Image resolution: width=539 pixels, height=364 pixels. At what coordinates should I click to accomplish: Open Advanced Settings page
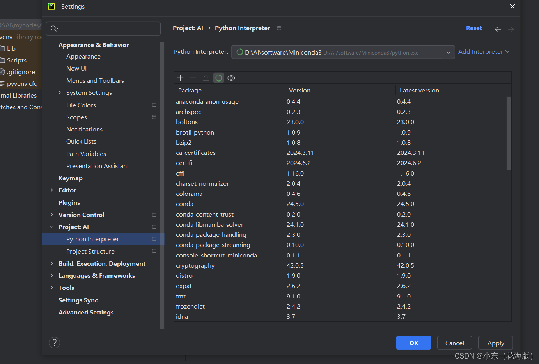[86, 313]
